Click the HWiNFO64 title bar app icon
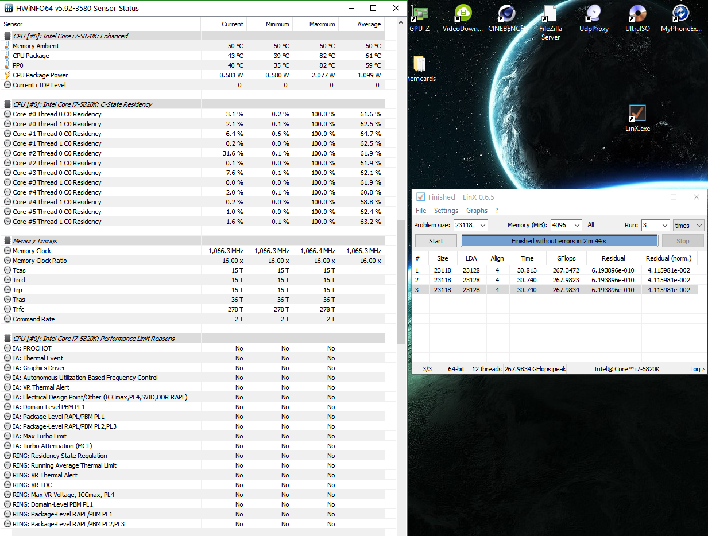The height and width of the screenshot is (536, 708). [x=8, y=8]
